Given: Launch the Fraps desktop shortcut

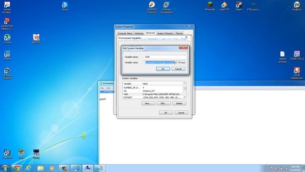Looking at the screenshot, I should [x=21, y=154].
